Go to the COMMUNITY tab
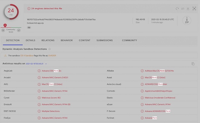 [x=130, y=40]
